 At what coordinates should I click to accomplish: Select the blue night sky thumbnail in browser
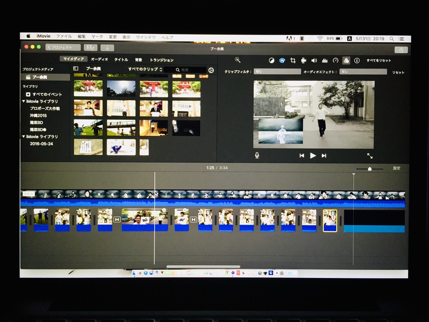(x=121, y=89)
